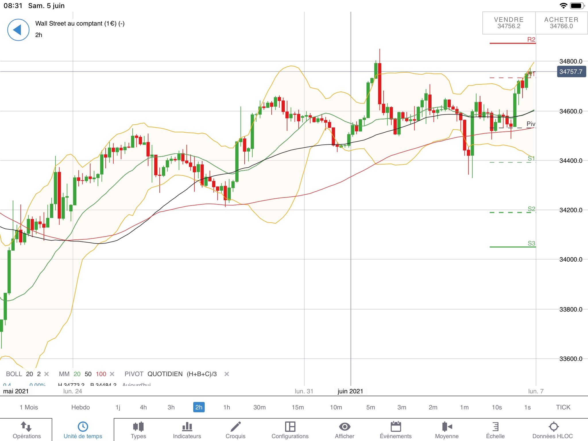Open the Types candlestick icon
588x441 pixels.
(x=138, y=427)
